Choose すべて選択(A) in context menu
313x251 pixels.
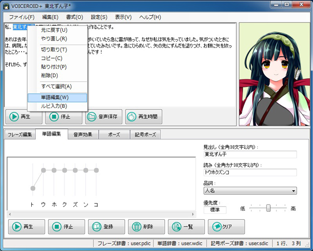pyautogui.click(x=57, y=87)
